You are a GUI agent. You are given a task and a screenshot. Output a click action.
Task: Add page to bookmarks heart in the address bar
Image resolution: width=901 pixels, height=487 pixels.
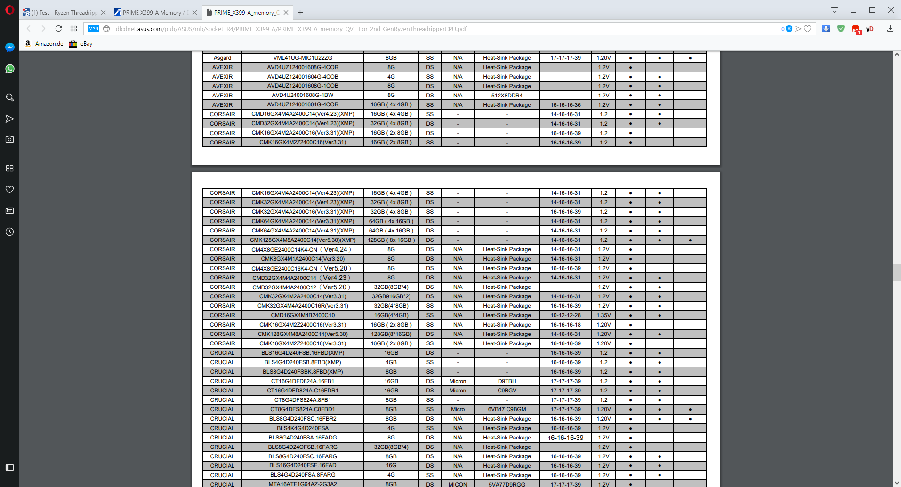coord(808,29)
